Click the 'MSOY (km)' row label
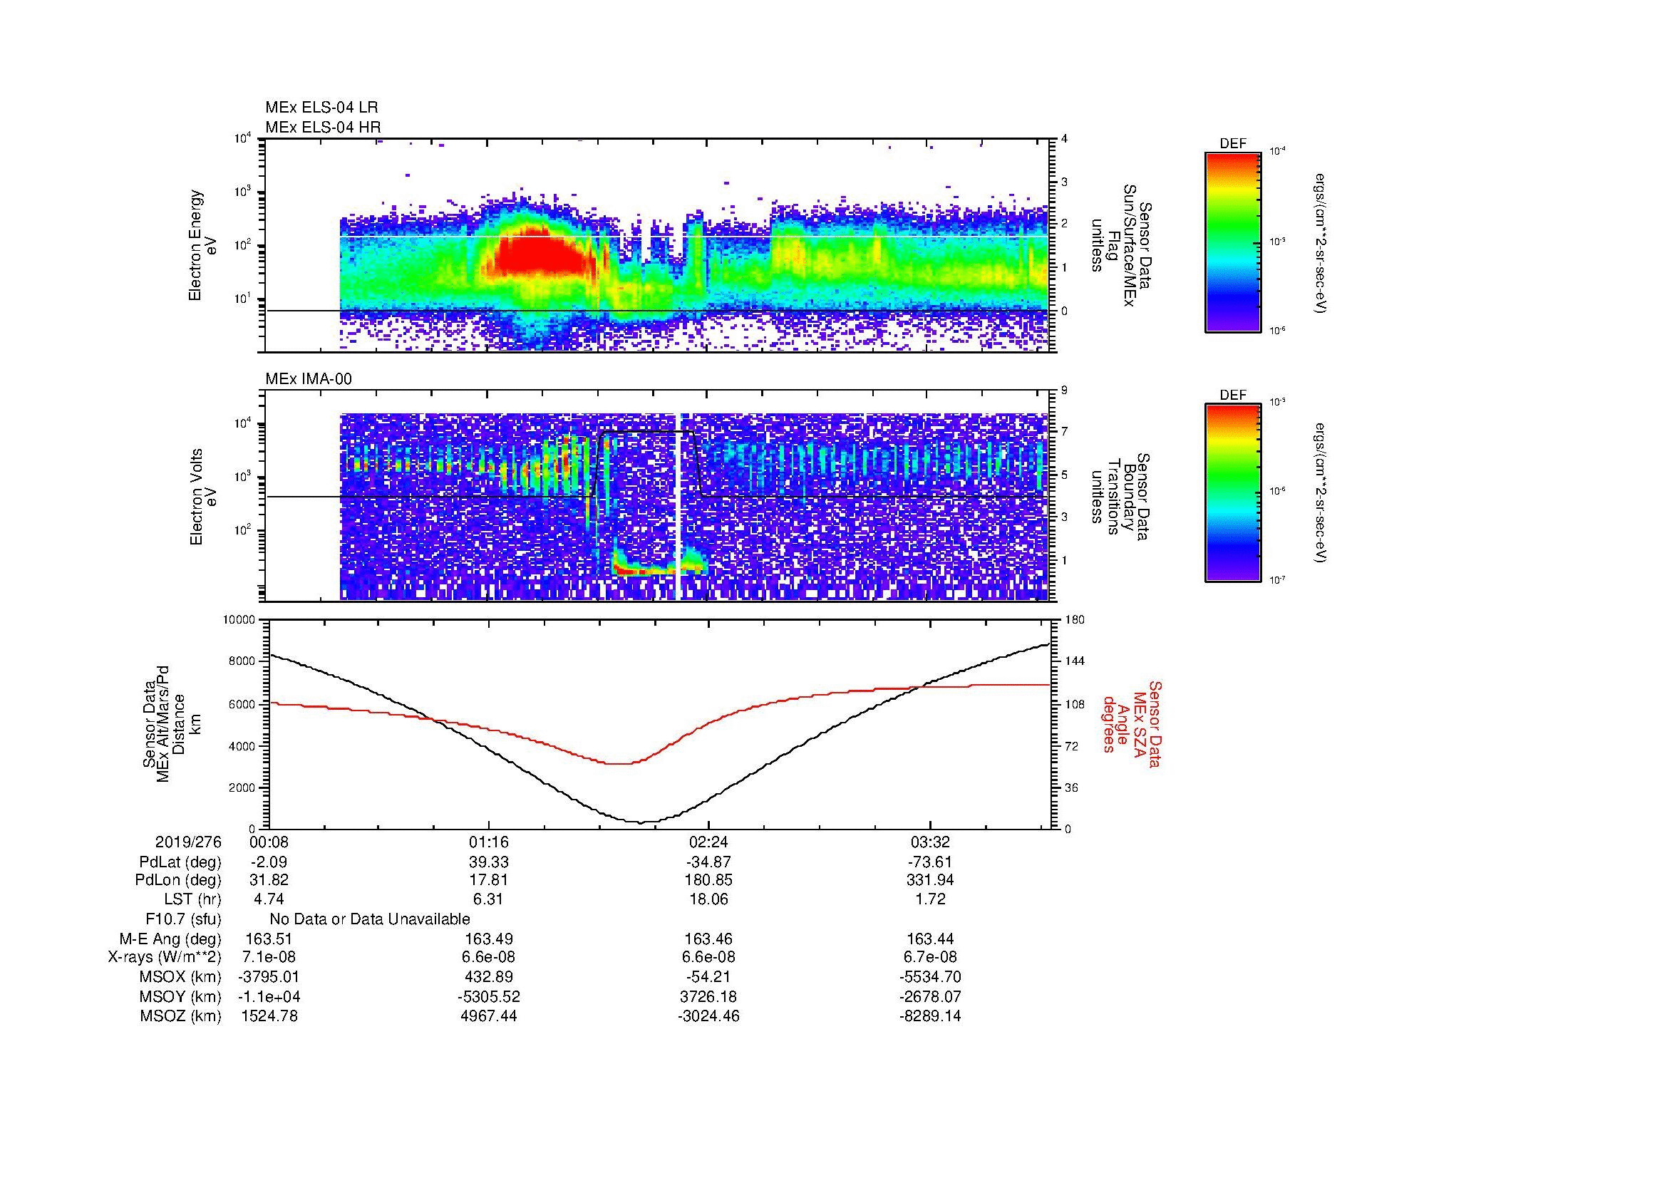The image size is (1667, 1178). [180, 996]
